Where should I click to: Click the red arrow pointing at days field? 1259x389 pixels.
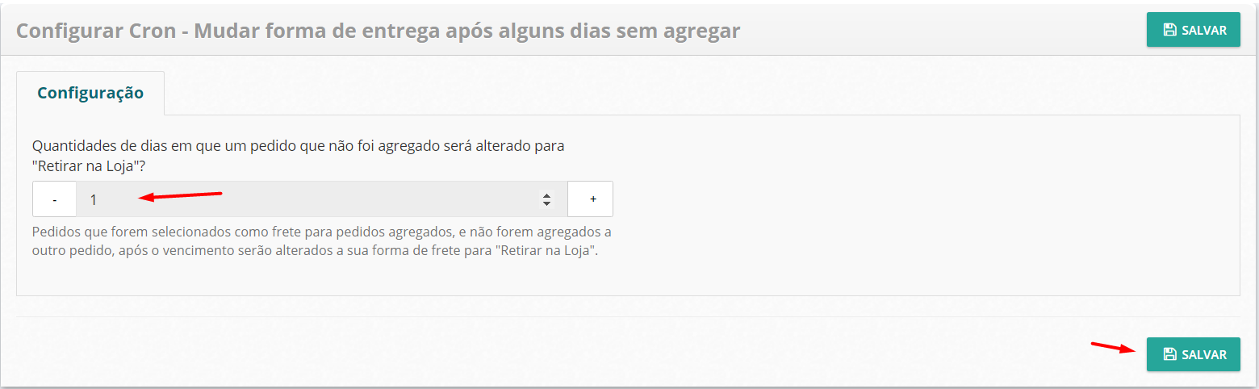pos(181,194)
